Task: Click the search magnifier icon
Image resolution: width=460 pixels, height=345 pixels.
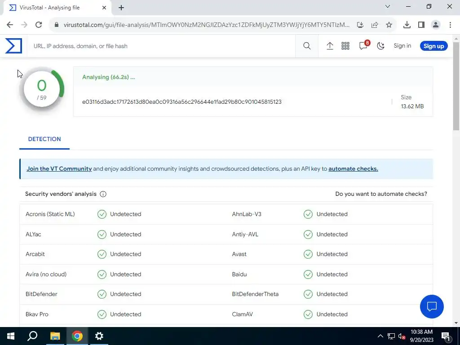Action: pos(307,46)
